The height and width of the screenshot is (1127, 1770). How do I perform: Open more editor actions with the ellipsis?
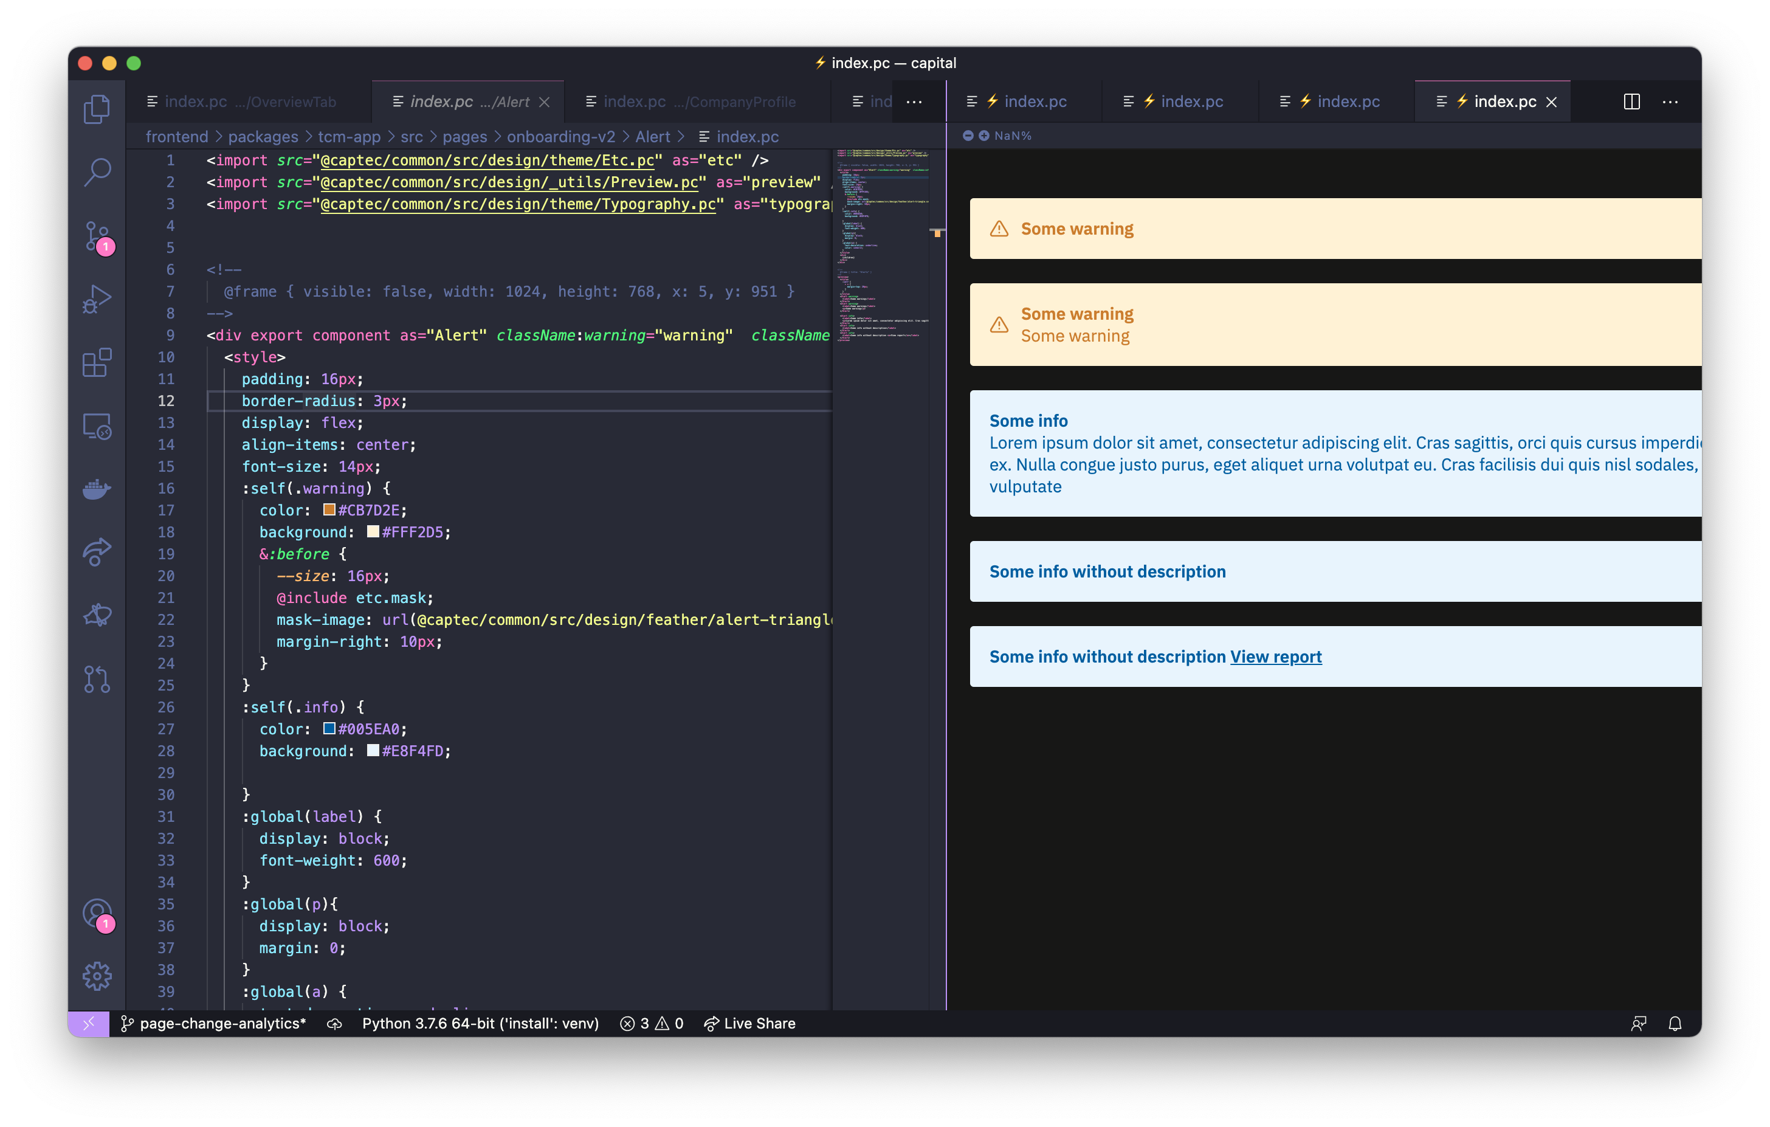click(x=1671, y=102)
